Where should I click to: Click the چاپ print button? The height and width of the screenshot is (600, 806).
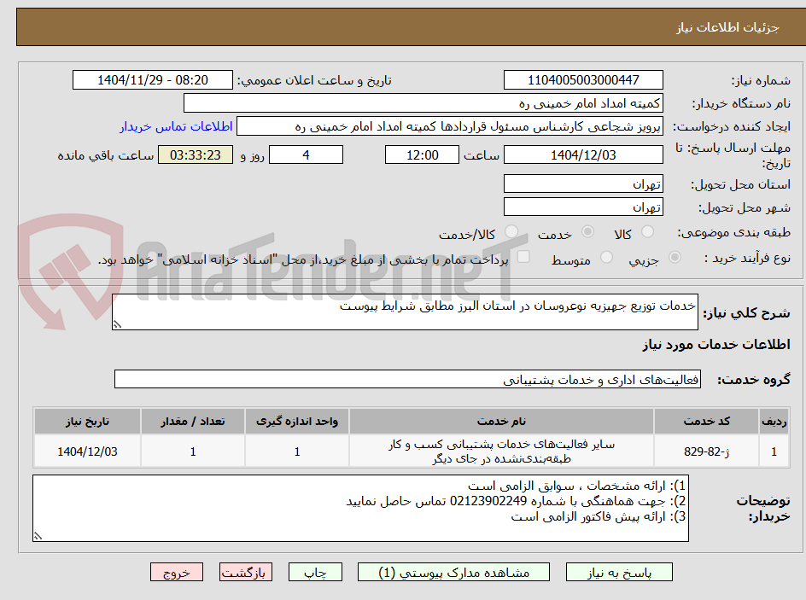pyautogui.click(x=315, y=572)
